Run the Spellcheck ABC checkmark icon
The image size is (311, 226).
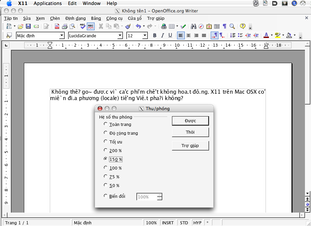pos(82,26)
